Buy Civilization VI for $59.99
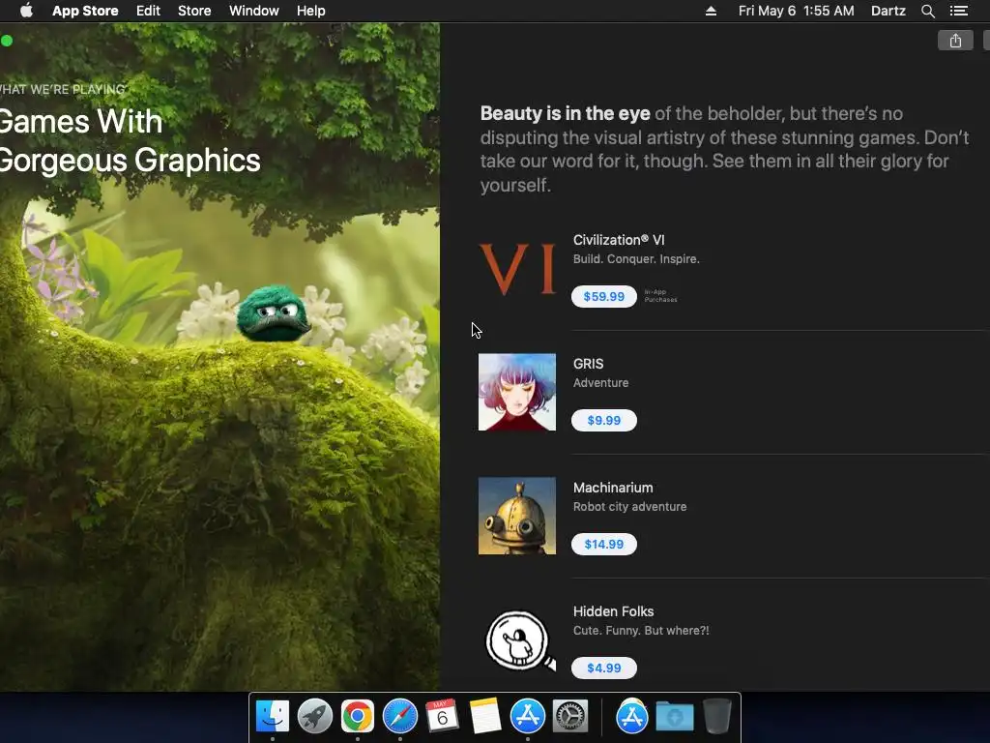Screen dimensions: 990x743 [x=604, y=296]
